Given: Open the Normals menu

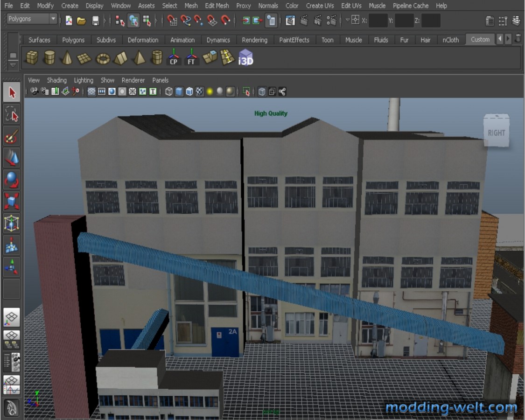Looking at the screenshot, I should [x=268, y=6].
